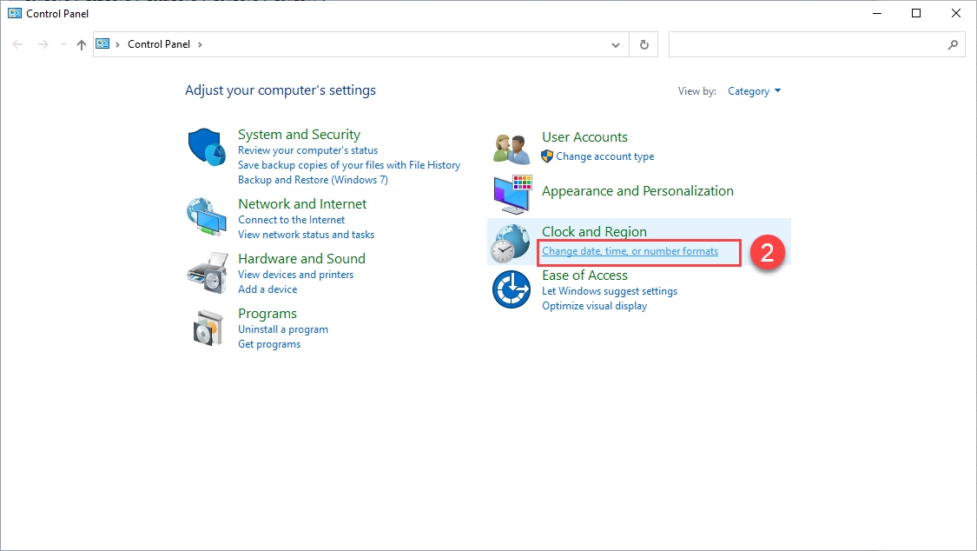977x551 pixels.
Task: Open the Programs disc box icon
Action: click(207, 327)
